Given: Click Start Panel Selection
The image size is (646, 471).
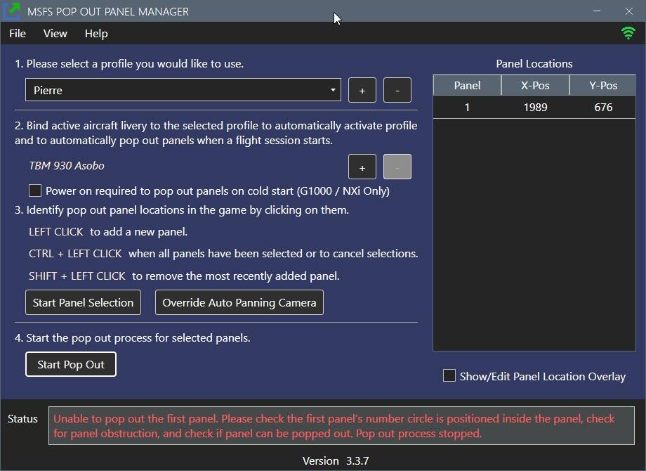Looking at the screenshot, I should coord(83,302).
